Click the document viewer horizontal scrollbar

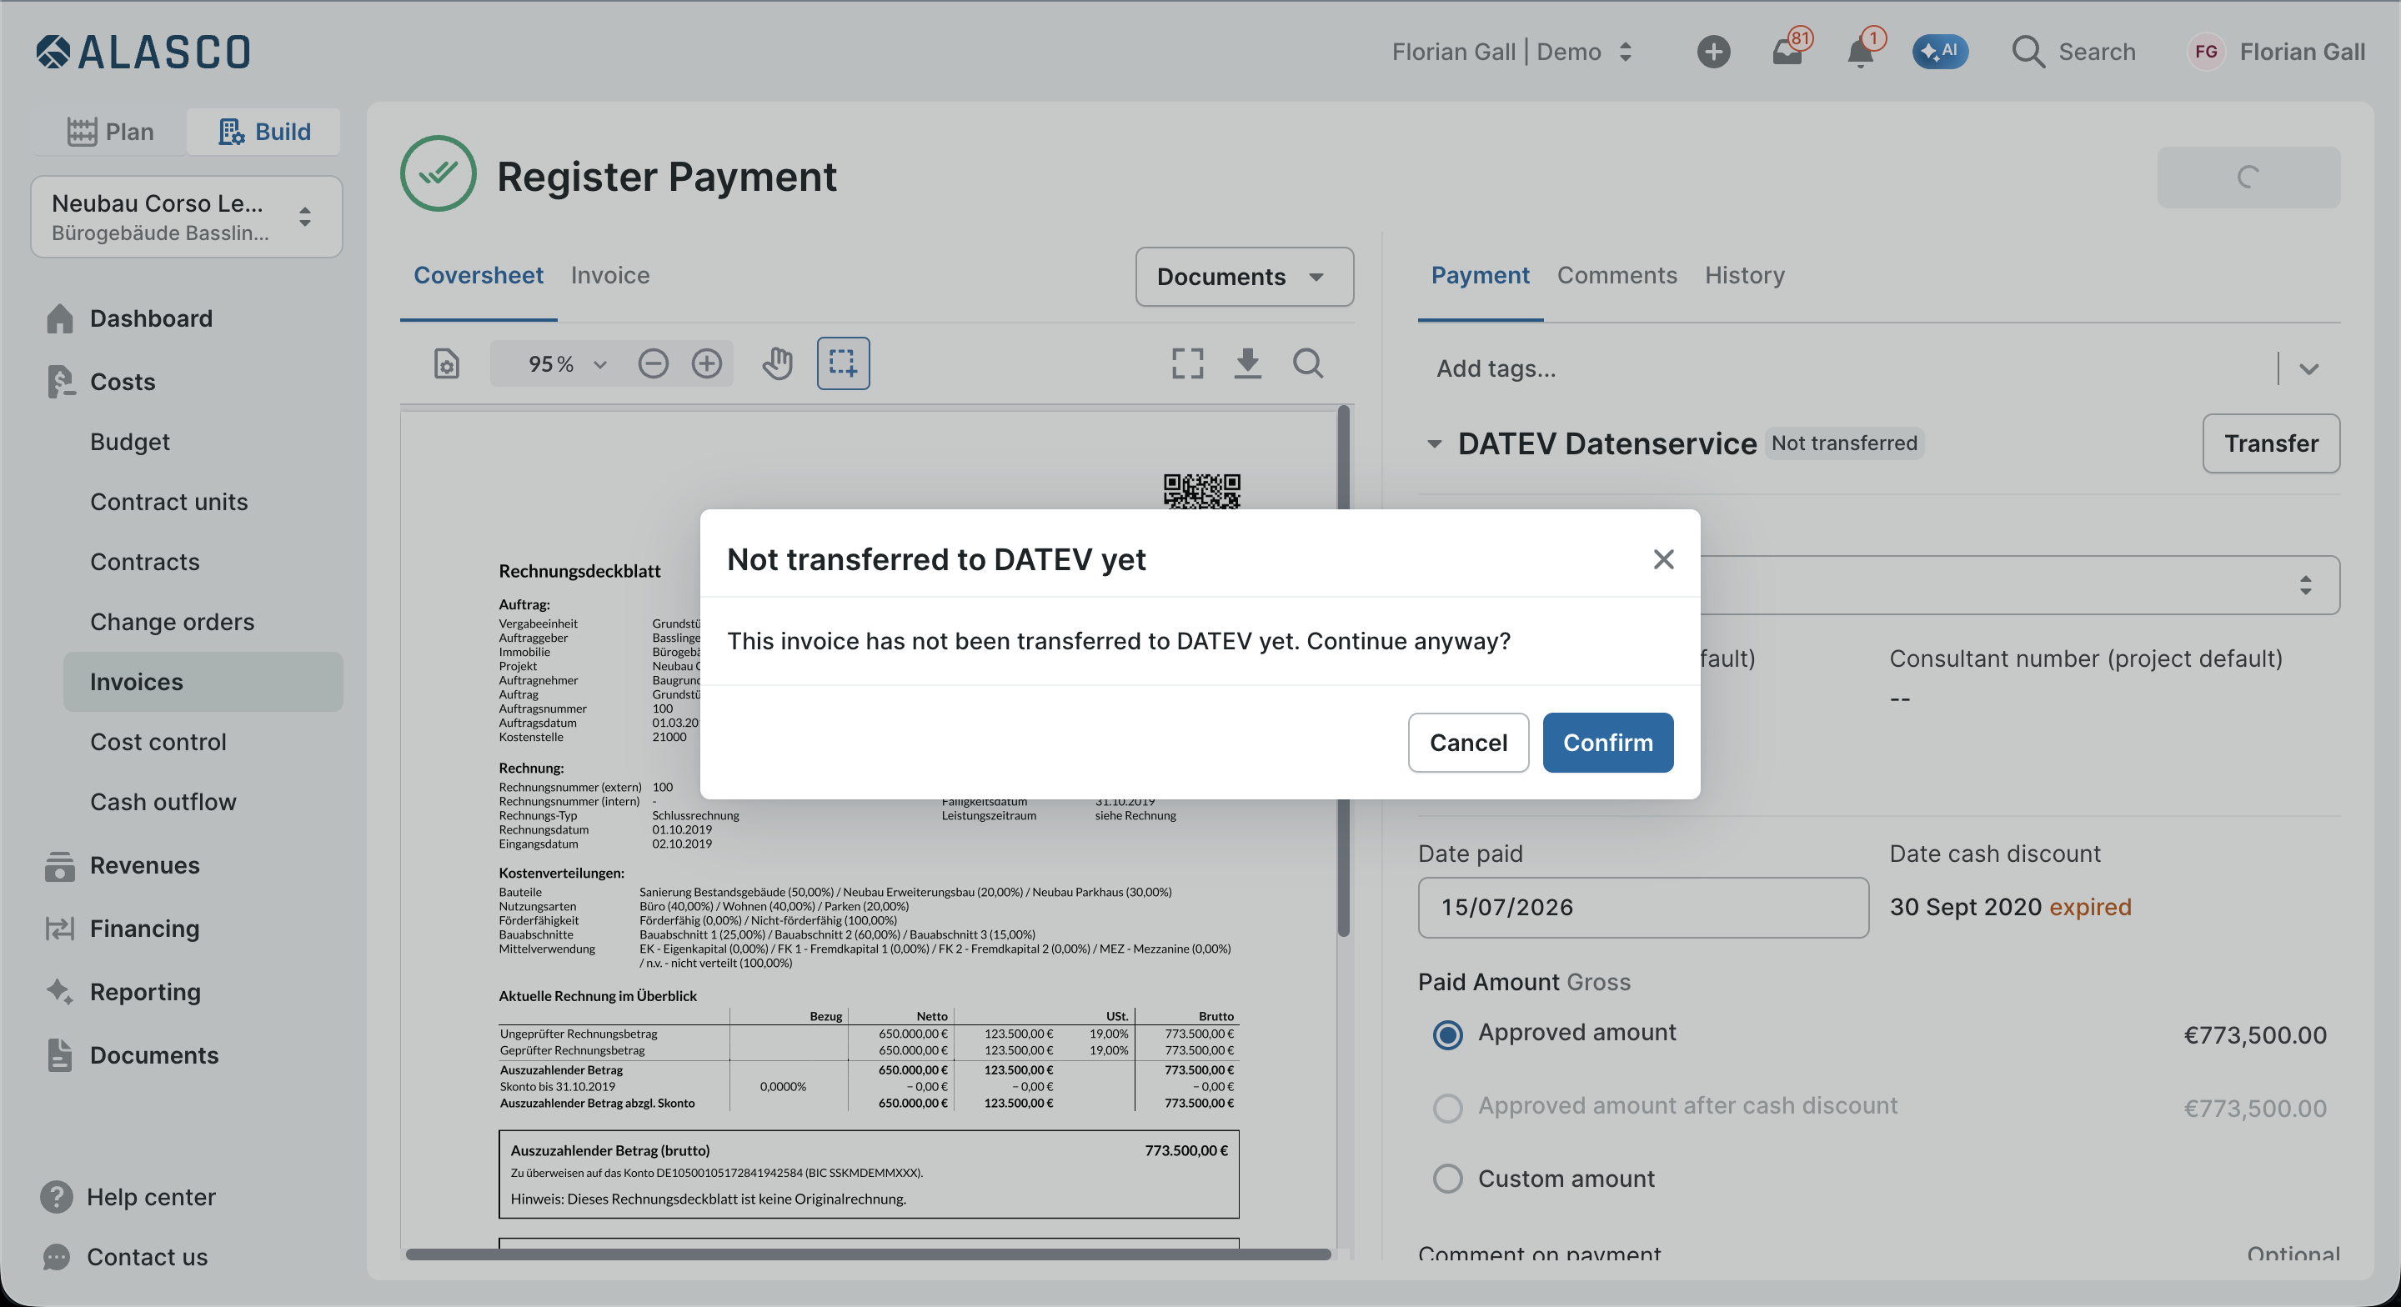[868, 1254]
